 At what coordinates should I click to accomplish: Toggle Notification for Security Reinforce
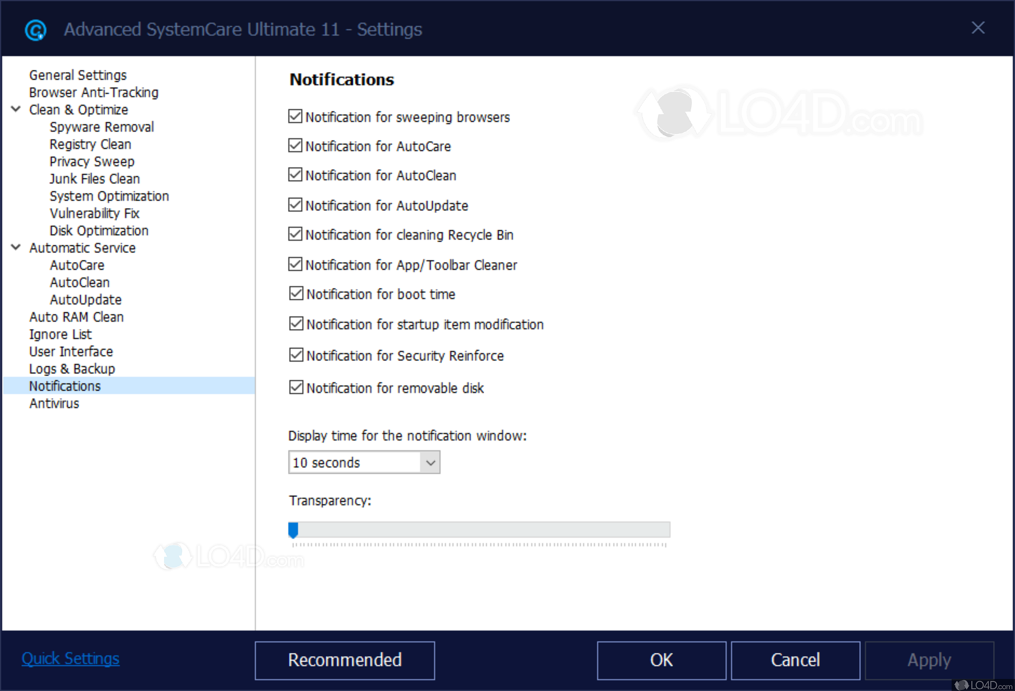296,355
